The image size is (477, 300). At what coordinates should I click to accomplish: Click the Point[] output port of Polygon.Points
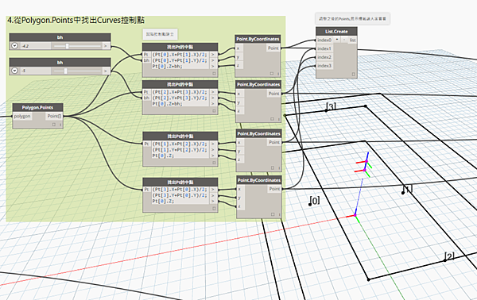click(x=54, y=116)
